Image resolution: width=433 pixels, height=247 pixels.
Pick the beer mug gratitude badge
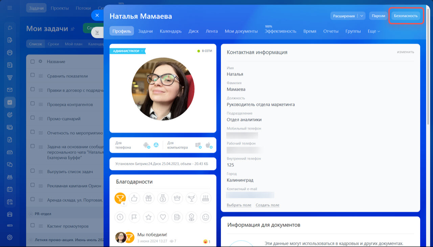click(x=177, y=217)
